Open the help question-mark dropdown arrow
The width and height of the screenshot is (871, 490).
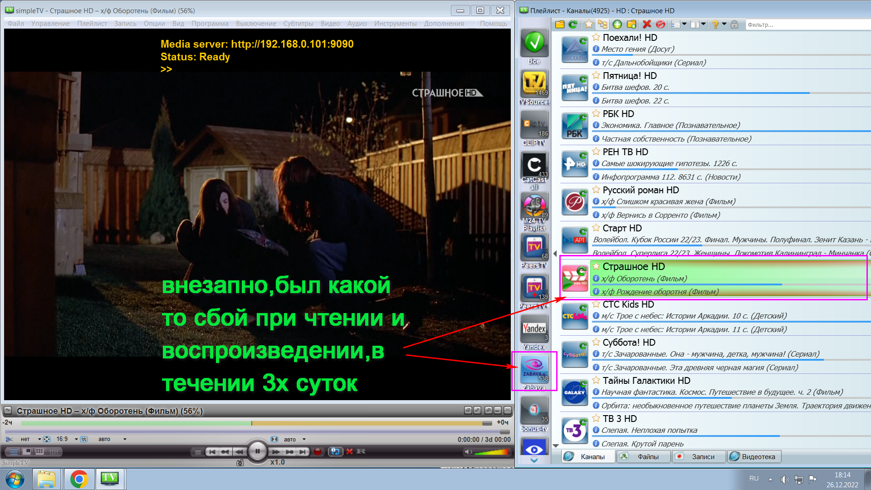pyautogui.click(x=724, y=24)
